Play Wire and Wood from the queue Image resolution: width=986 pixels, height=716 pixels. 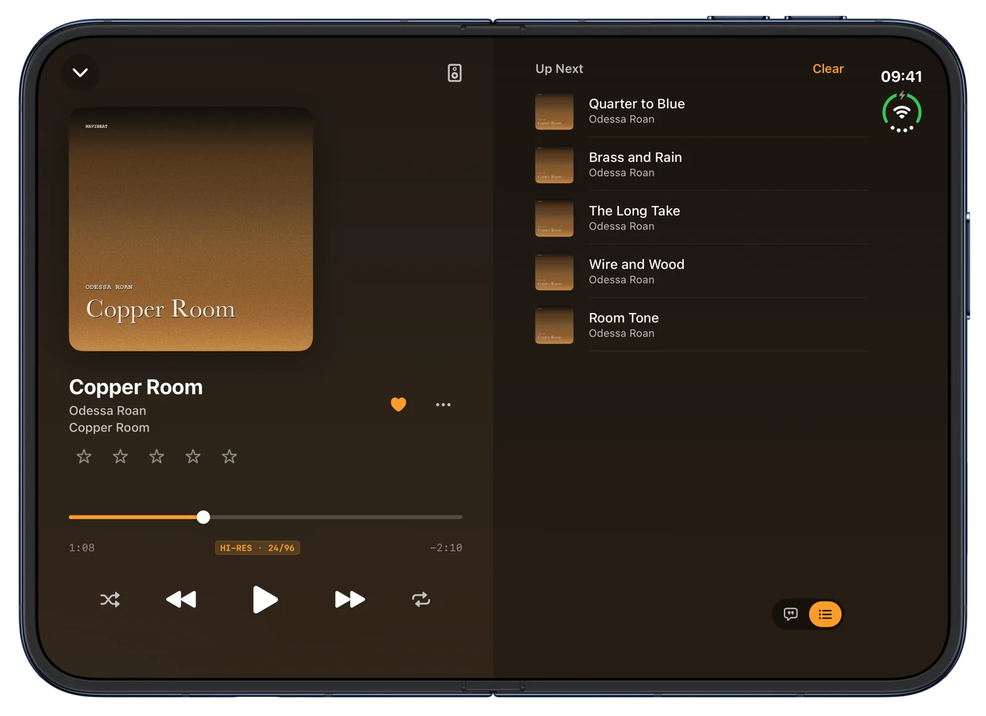(x=701, y=272)
